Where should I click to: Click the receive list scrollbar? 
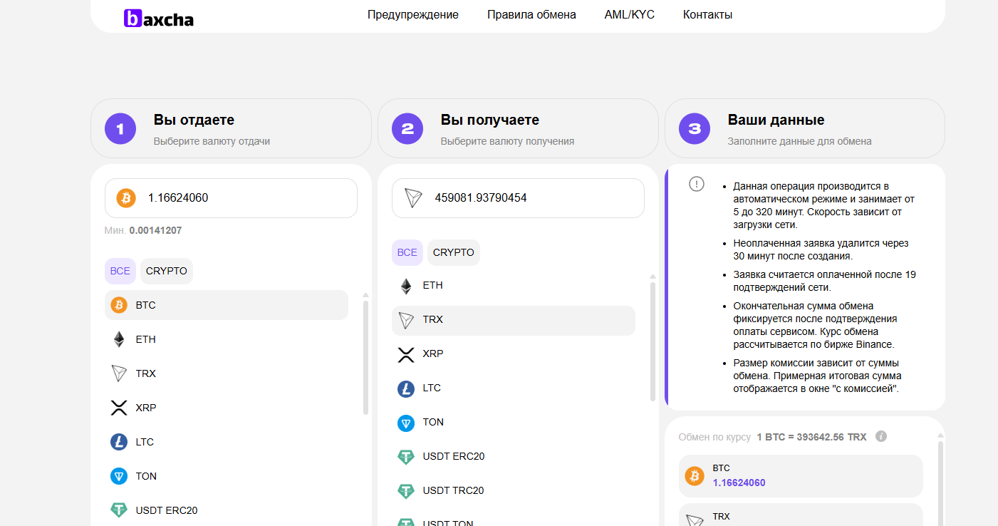(x=653, y=341)
